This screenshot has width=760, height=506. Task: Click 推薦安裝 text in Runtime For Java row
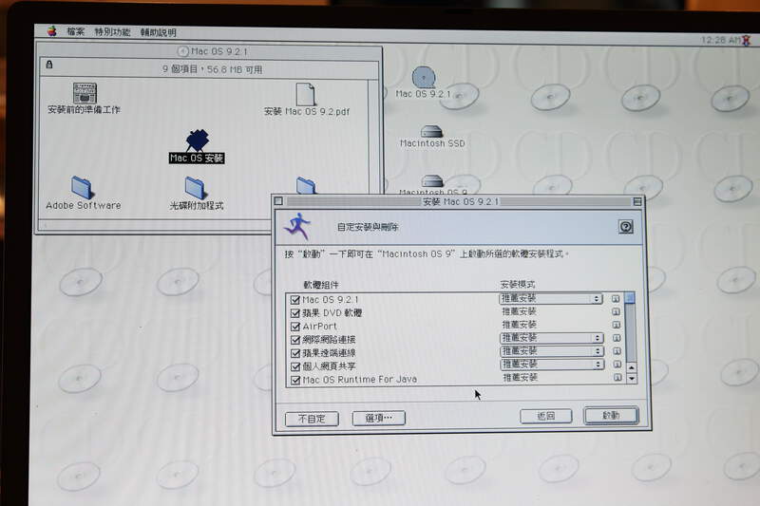pyautogui.click(x=520, y=377)
